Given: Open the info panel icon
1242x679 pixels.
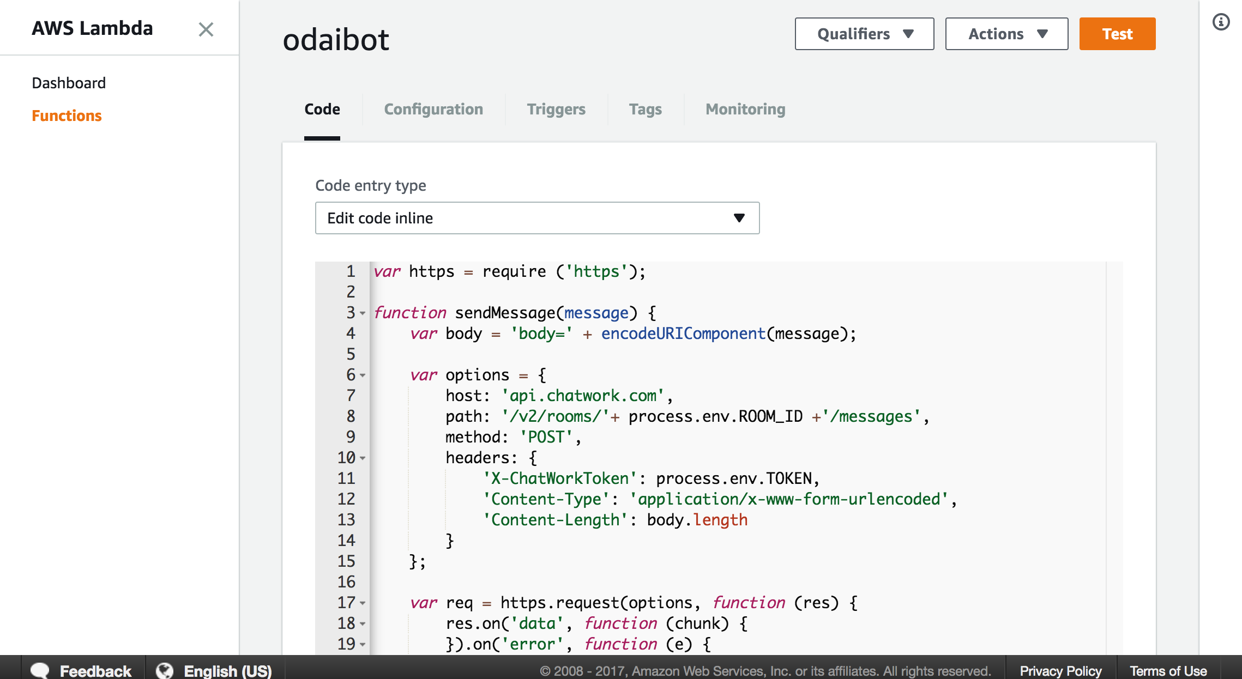Looking at the screenshot, I should pos(1221,22).
